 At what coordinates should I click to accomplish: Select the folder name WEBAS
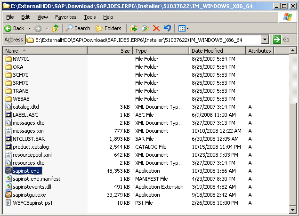pyautogui.click(x=21, y=99)
